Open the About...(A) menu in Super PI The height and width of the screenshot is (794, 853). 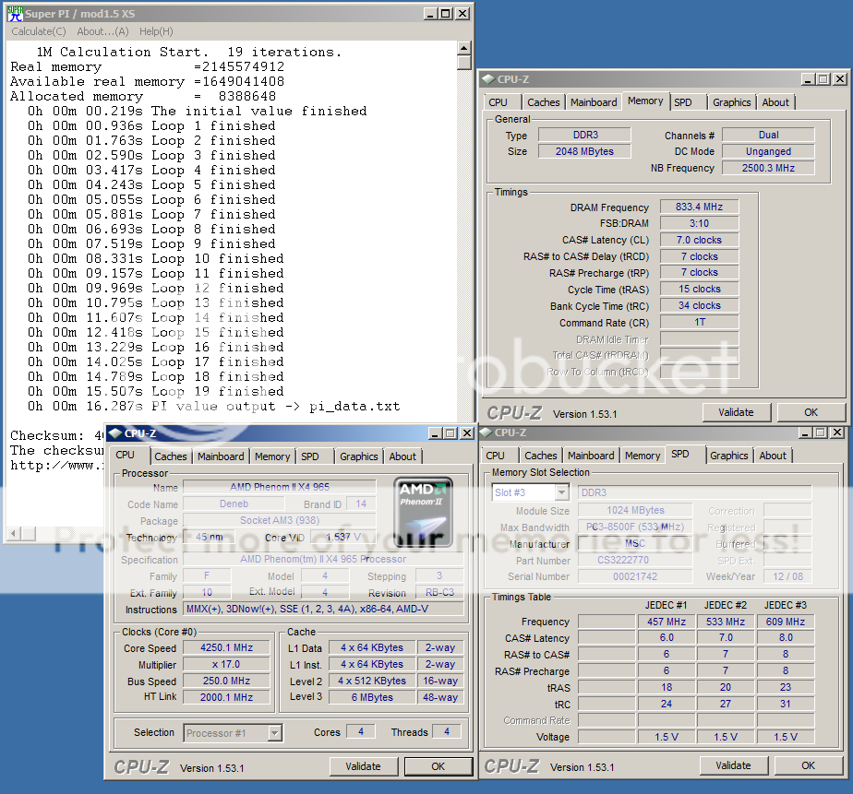tap(102, 31)
